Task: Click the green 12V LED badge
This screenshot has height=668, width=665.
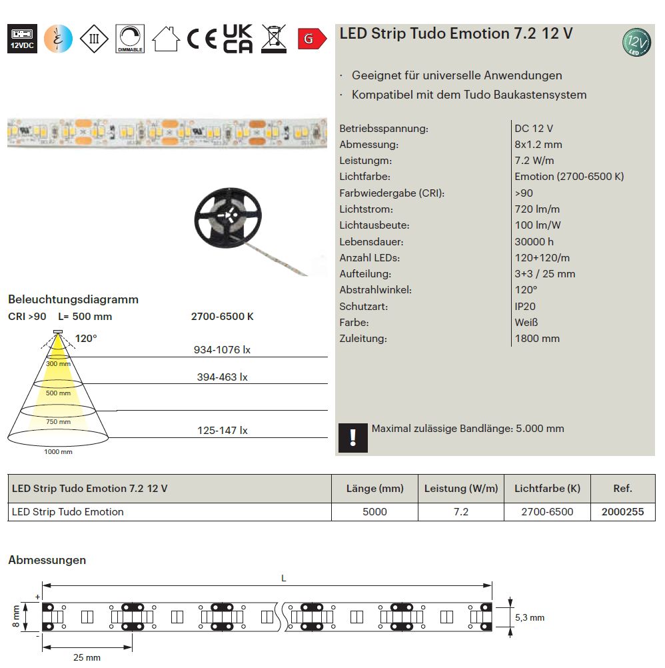Action: [636, 42]
